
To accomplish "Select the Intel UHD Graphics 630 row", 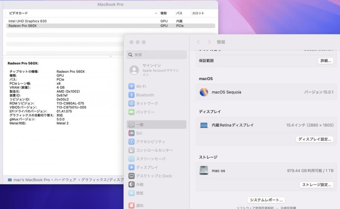I will (x=27, y=21).
